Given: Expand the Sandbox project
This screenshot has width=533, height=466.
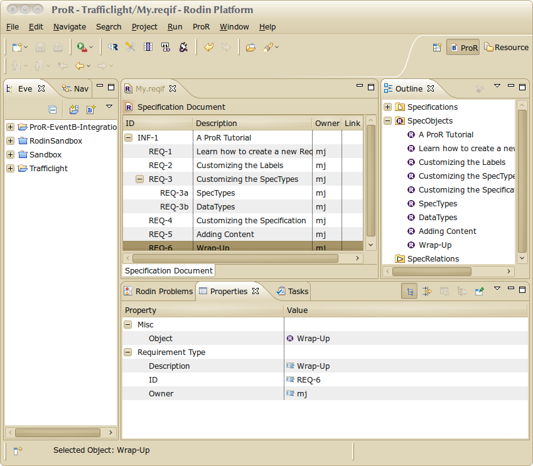Looking at the screenshot, I should tap(11, 154).
